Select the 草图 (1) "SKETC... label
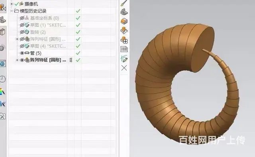255x157 pixels. 48,25
